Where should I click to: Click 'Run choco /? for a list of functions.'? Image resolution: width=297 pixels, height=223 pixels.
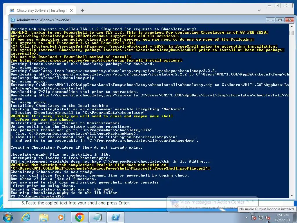click(53, 179)
